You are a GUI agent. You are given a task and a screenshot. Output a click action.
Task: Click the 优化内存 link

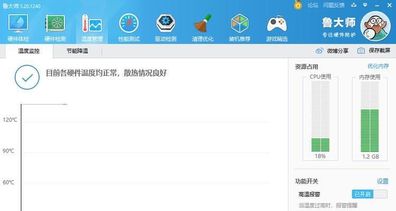pos(378,66)
